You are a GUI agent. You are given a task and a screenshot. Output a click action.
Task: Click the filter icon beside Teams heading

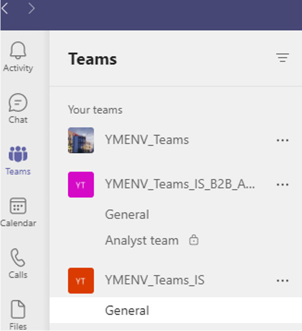tap(282, 57)
